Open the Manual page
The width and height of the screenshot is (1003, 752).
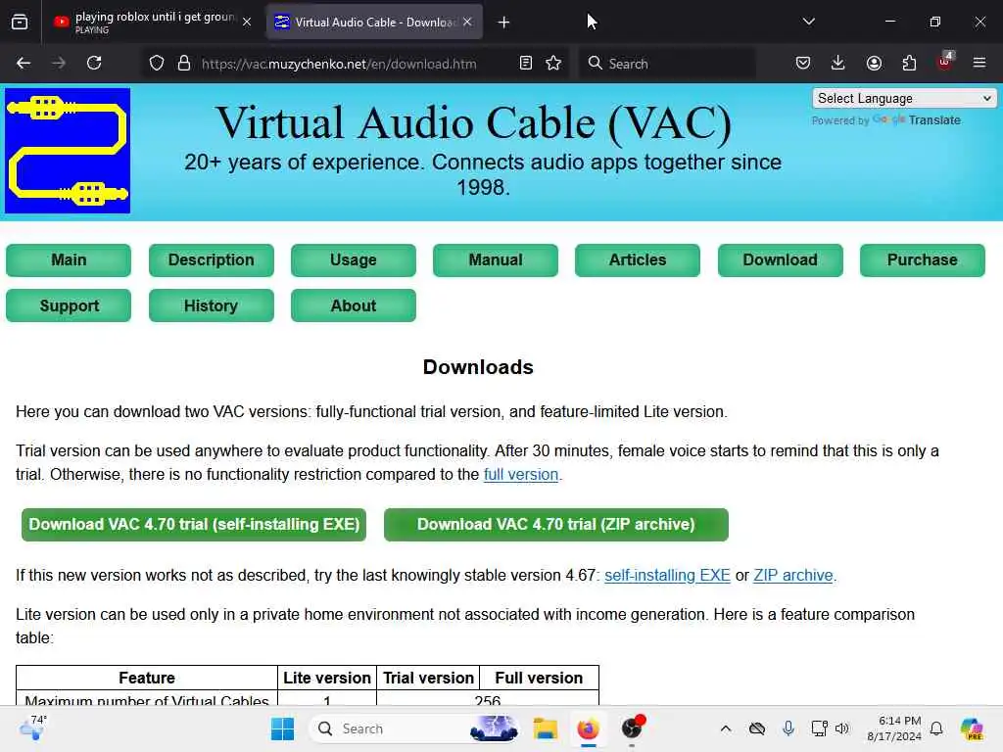coord(495,260)
